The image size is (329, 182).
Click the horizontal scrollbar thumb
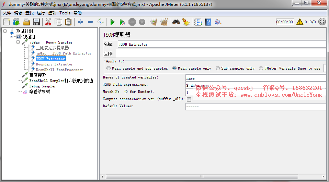pos(202,177)
